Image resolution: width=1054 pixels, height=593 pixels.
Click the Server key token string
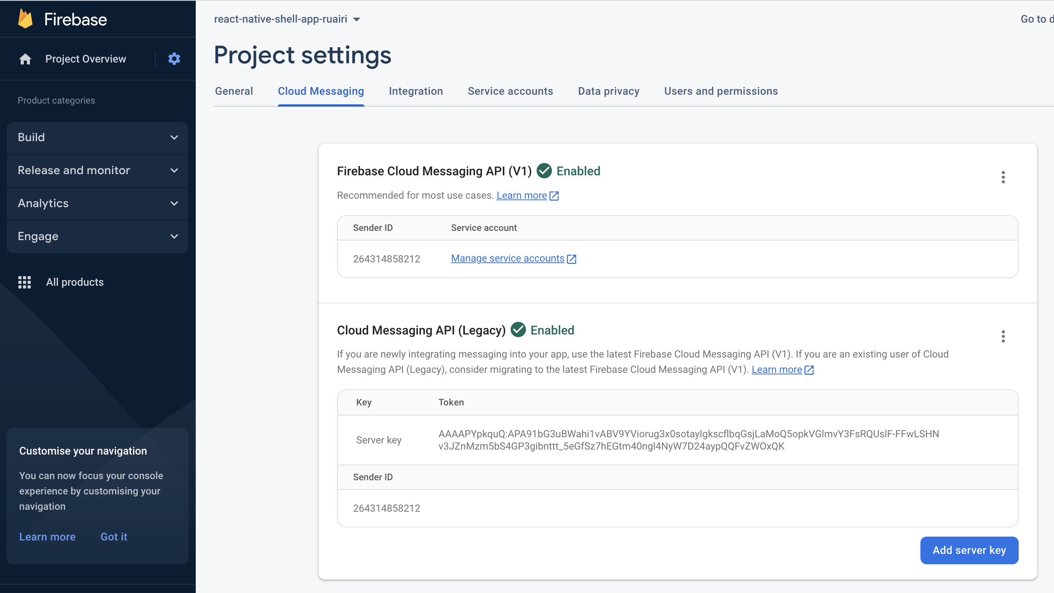689,440
